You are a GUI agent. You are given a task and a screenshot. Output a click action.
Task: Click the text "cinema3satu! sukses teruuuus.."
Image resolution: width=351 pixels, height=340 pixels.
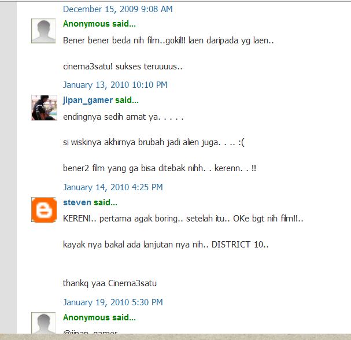(x=123, y=66)
